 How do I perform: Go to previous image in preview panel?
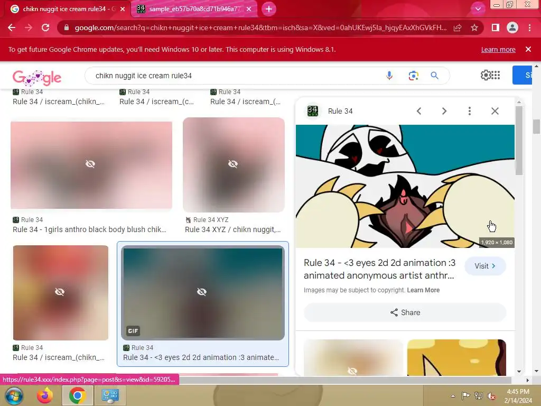point(419,111)
